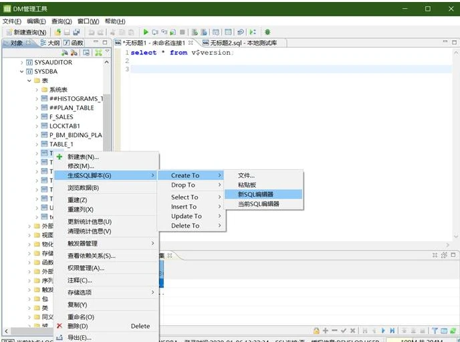
Task: Click the green bug debug icon in toolbar
Action: 267,32
